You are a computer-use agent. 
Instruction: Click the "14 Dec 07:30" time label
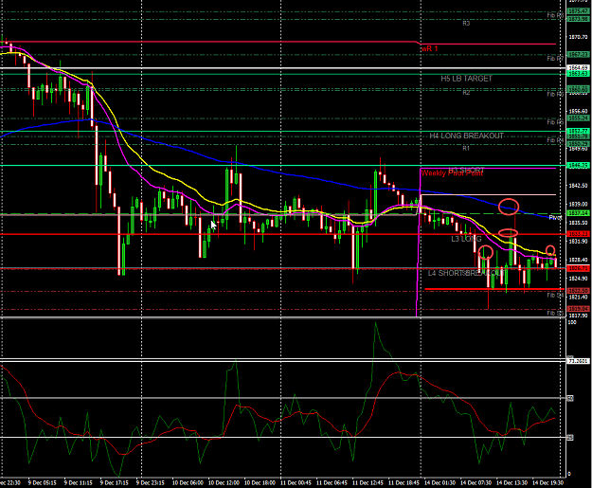point(476,482)
